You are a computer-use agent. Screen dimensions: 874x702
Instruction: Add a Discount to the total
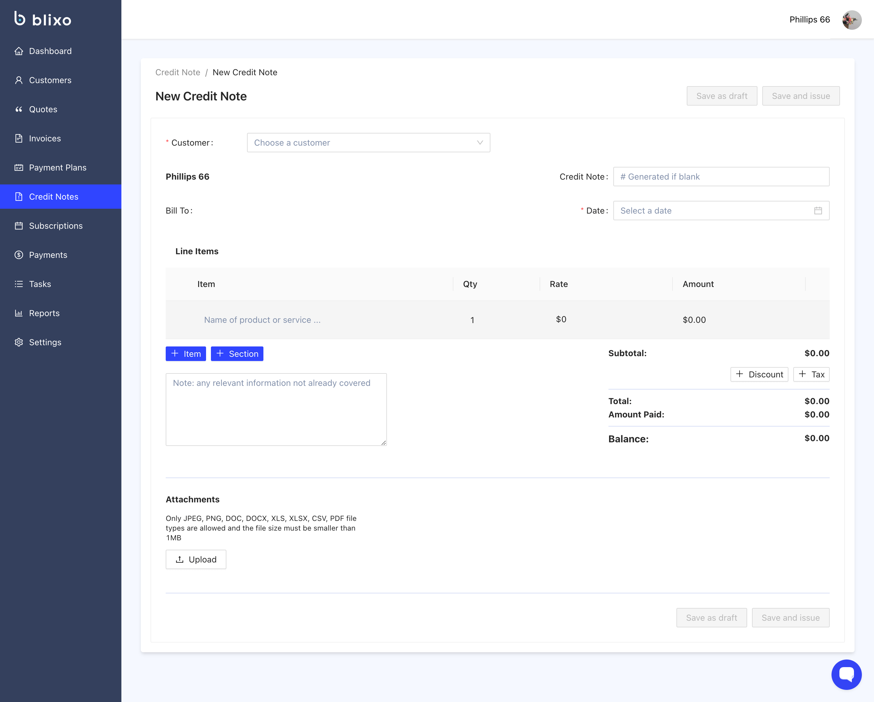point(759,374)
